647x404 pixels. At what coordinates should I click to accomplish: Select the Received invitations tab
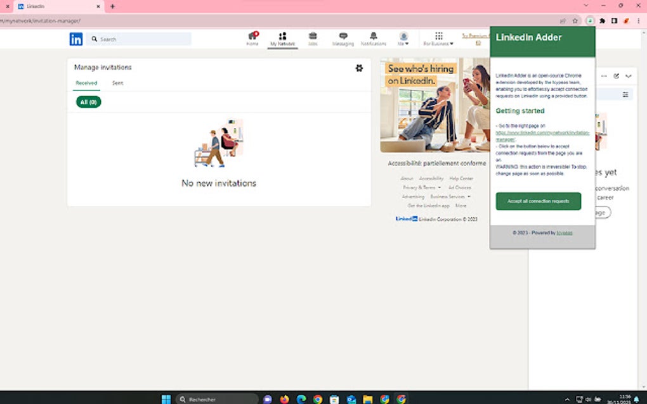(86, 83)
